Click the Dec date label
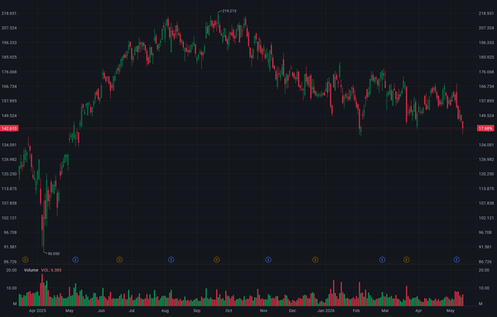The image size is (497, 317). [x=292, y=310]
